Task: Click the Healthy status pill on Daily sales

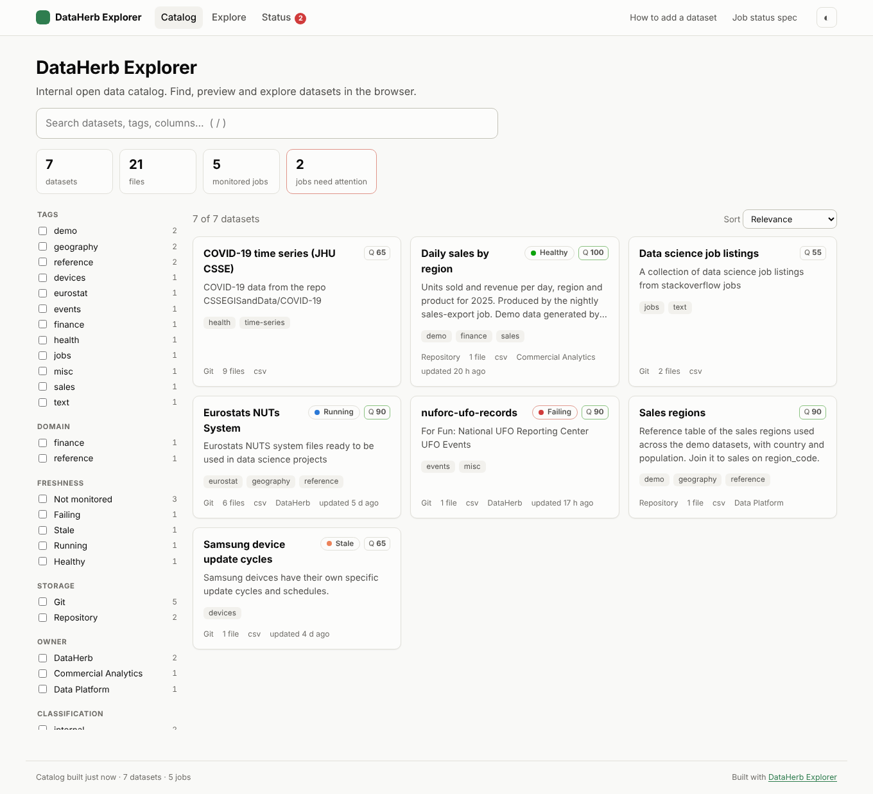Action: click(549, 253)
